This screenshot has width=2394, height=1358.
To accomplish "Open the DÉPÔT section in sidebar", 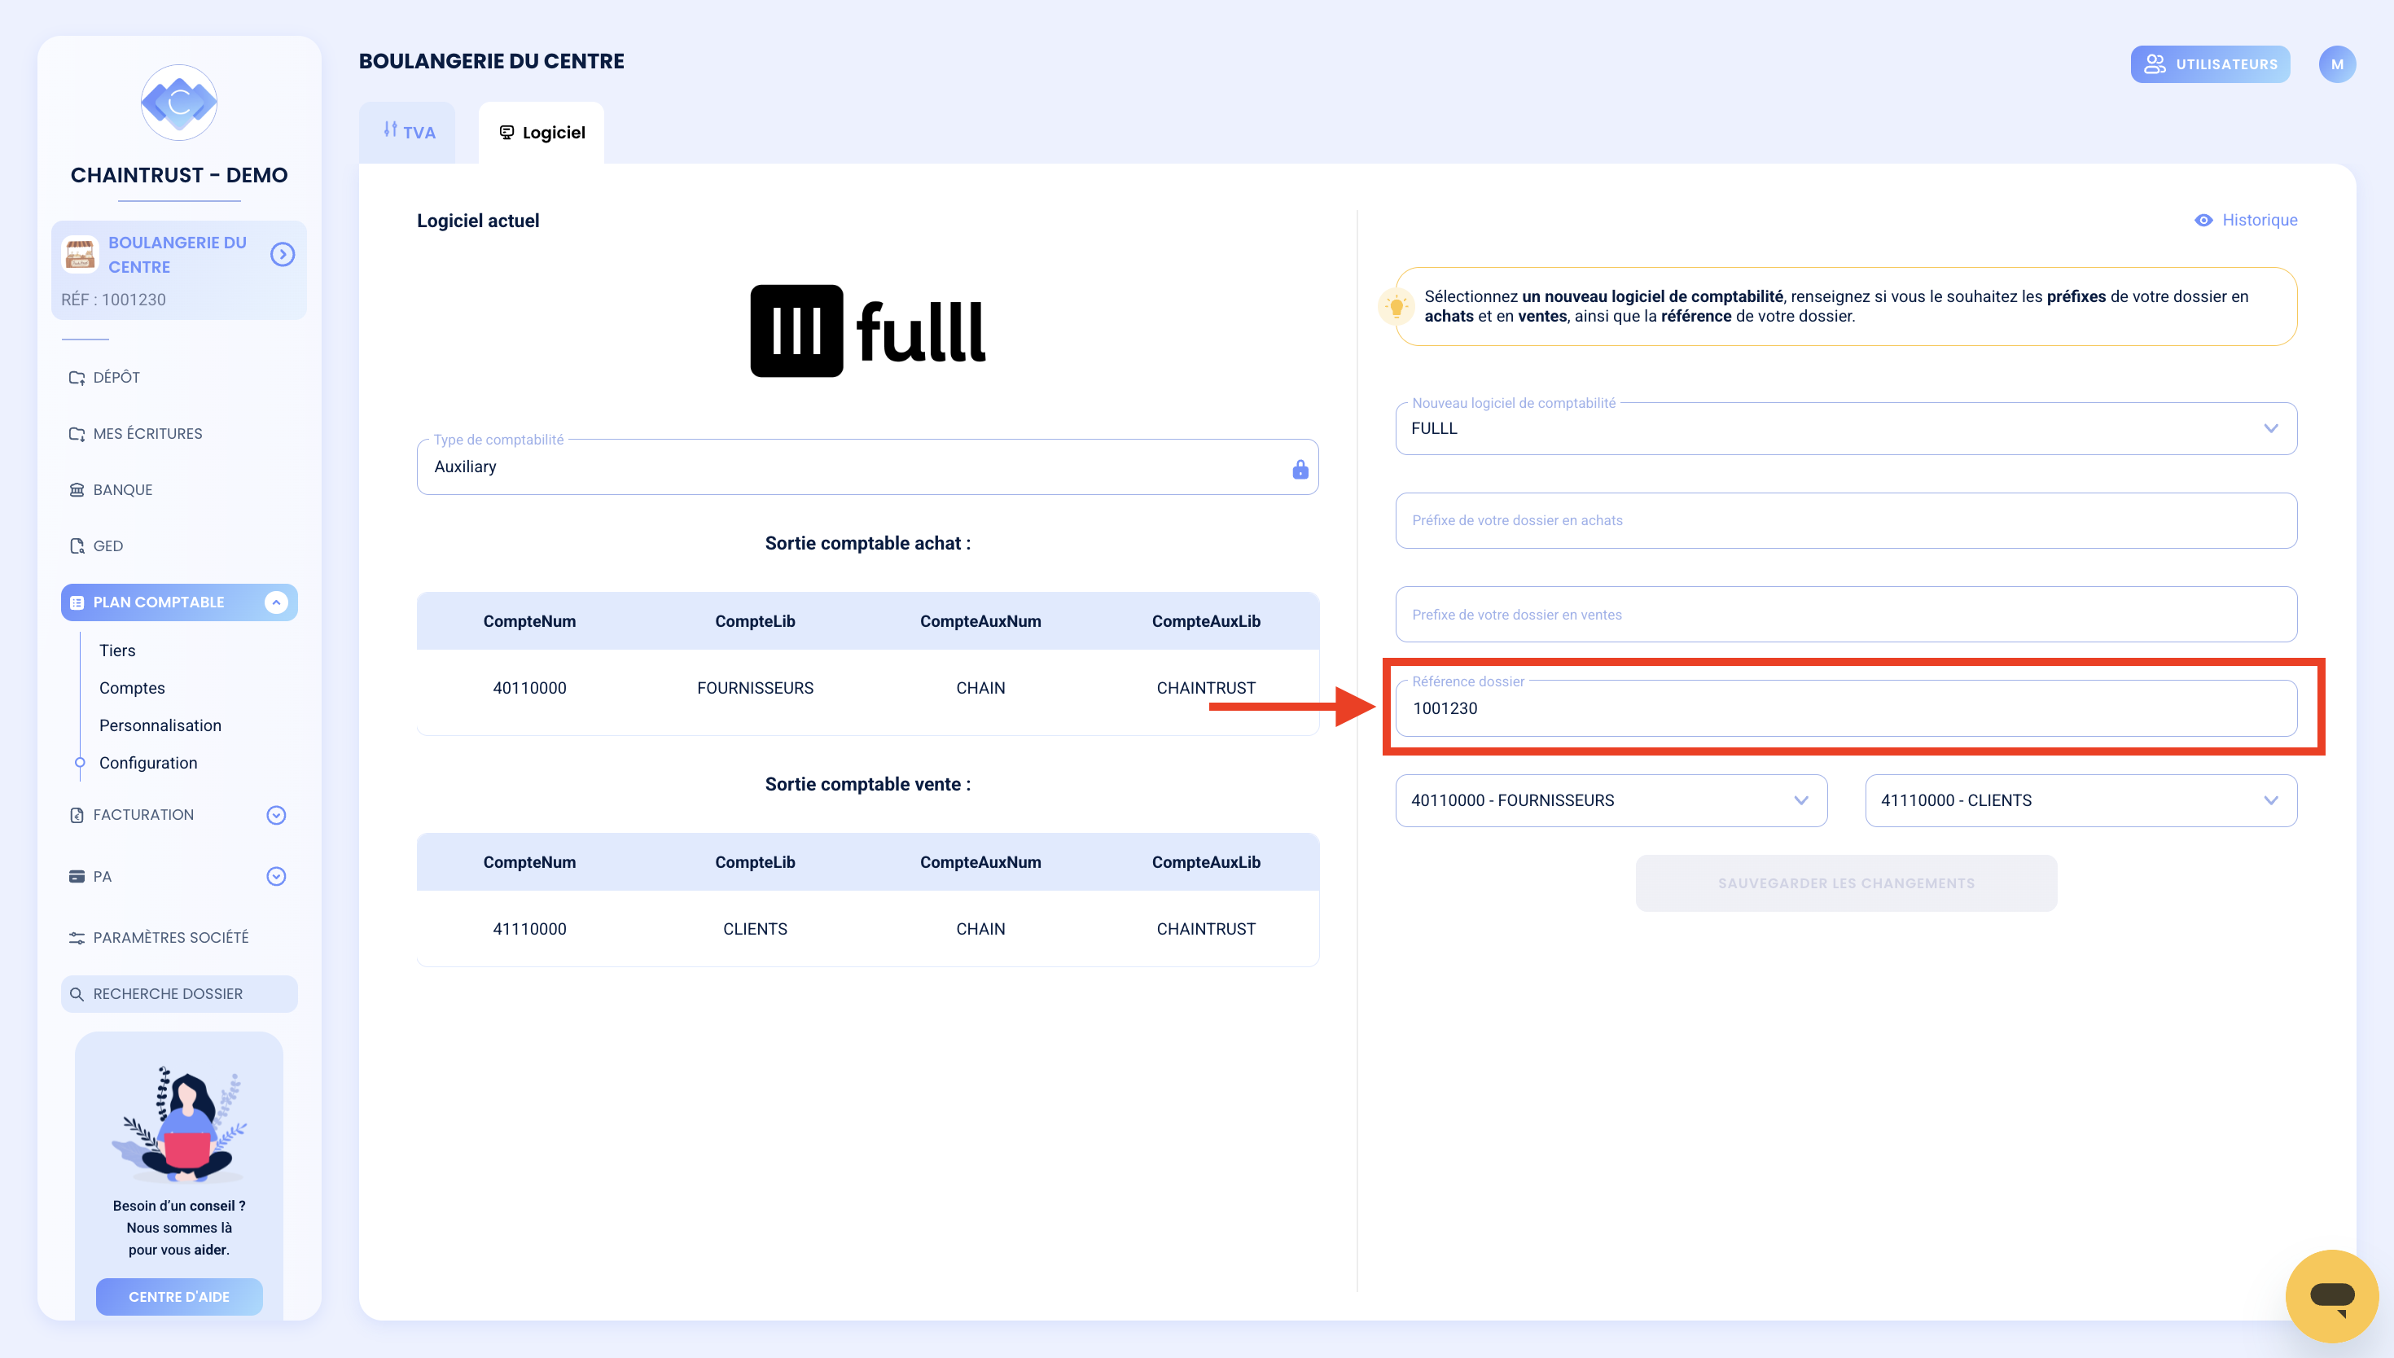I will pyautogui.click(x=104, y=377).
